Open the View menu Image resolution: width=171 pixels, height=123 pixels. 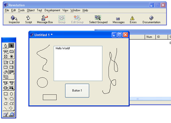click(x=65, y=10)
